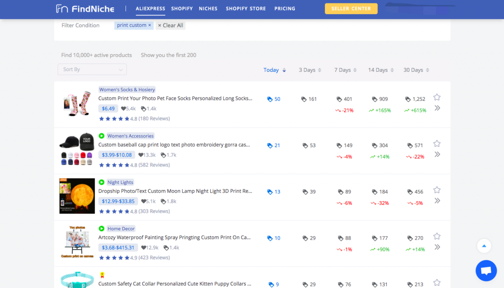Click the orders tag icon beside 1.8k
504x288 pixels.
tap(163, 201)
